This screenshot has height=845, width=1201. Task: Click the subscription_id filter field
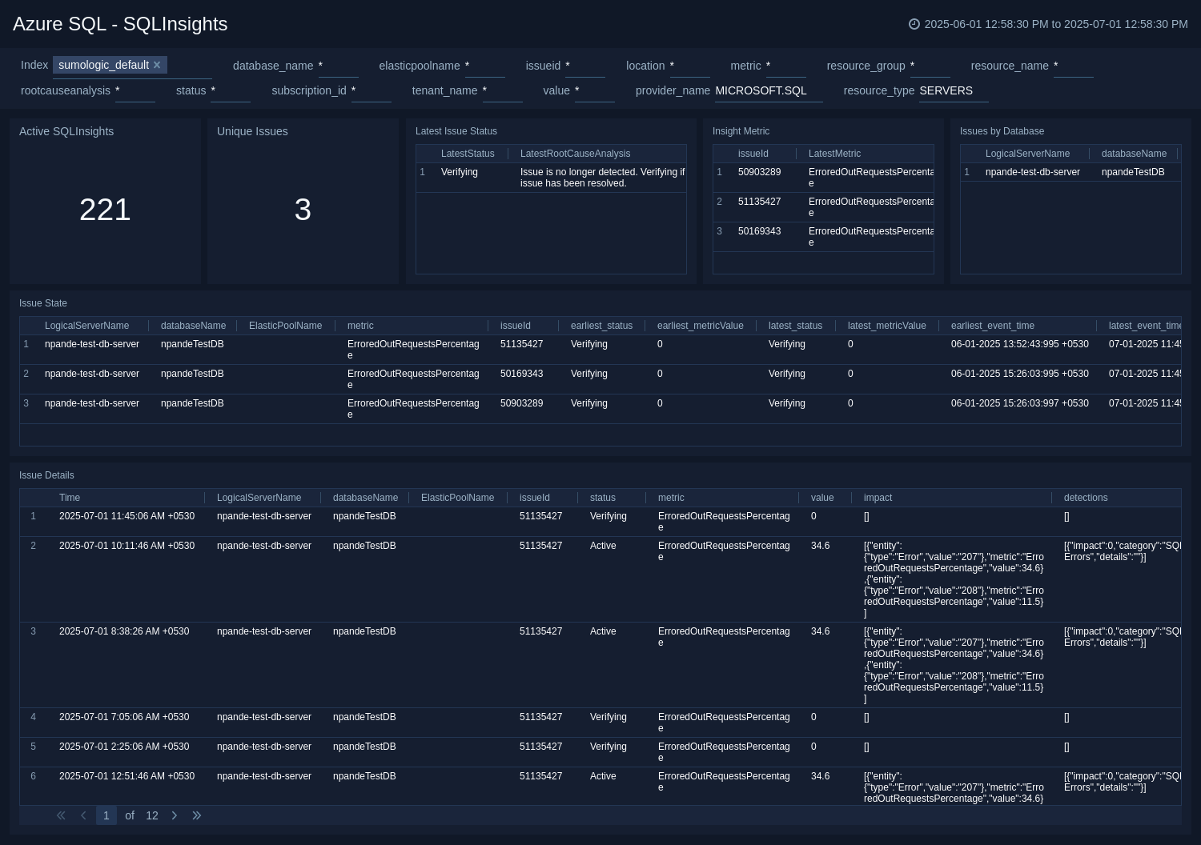click(x=372, y=90)
